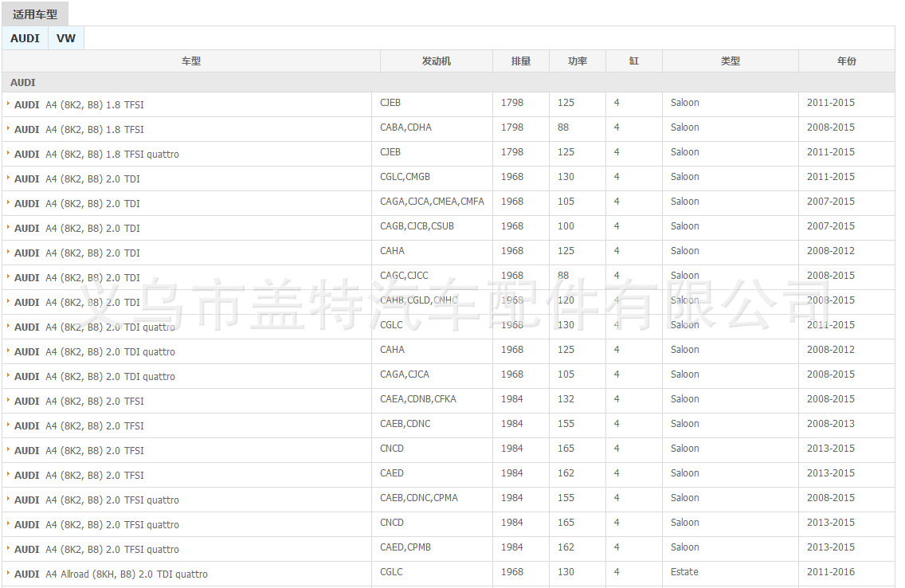
Task: Click the 功率 column header
Action: click(577, 61)
